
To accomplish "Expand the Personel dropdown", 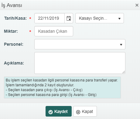I will (x=80, y=44).
